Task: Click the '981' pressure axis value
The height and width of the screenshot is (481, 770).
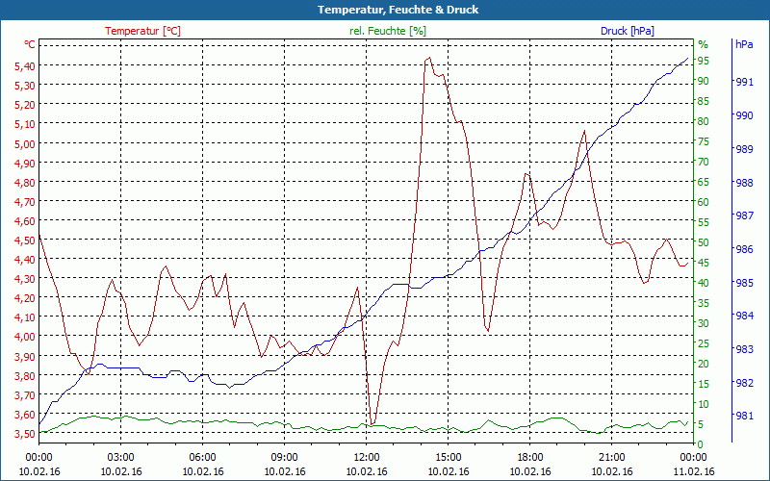Action: coord(744,417)
